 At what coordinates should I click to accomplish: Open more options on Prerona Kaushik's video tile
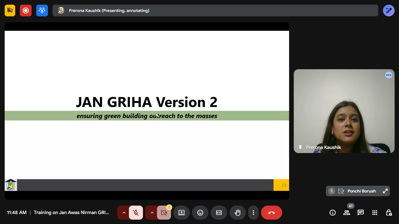389,75
